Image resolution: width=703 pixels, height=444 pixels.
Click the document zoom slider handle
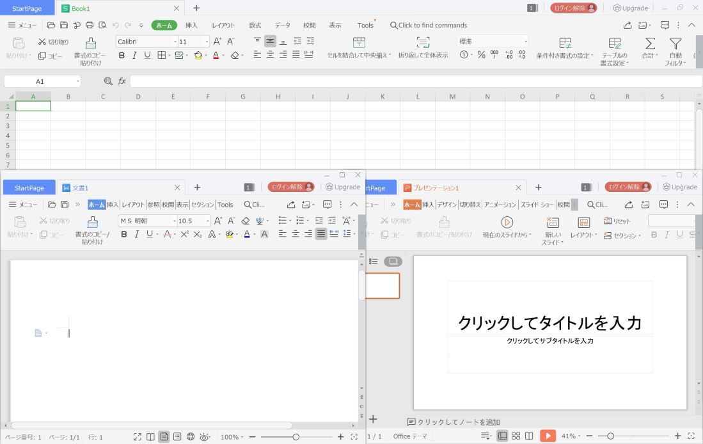[296, 437]
